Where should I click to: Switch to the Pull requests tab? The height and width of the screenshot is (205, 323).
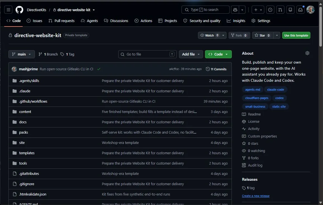click(x=62, y=21)
